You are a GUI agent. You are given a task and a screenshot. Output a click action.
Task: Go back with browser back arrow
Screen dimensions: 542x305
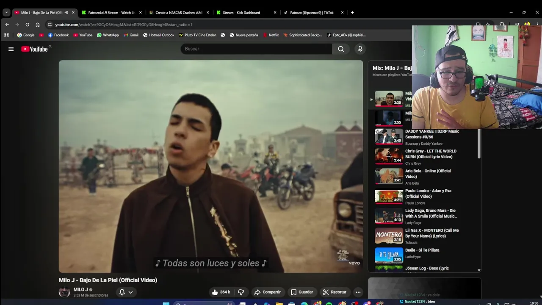[7, 25]
